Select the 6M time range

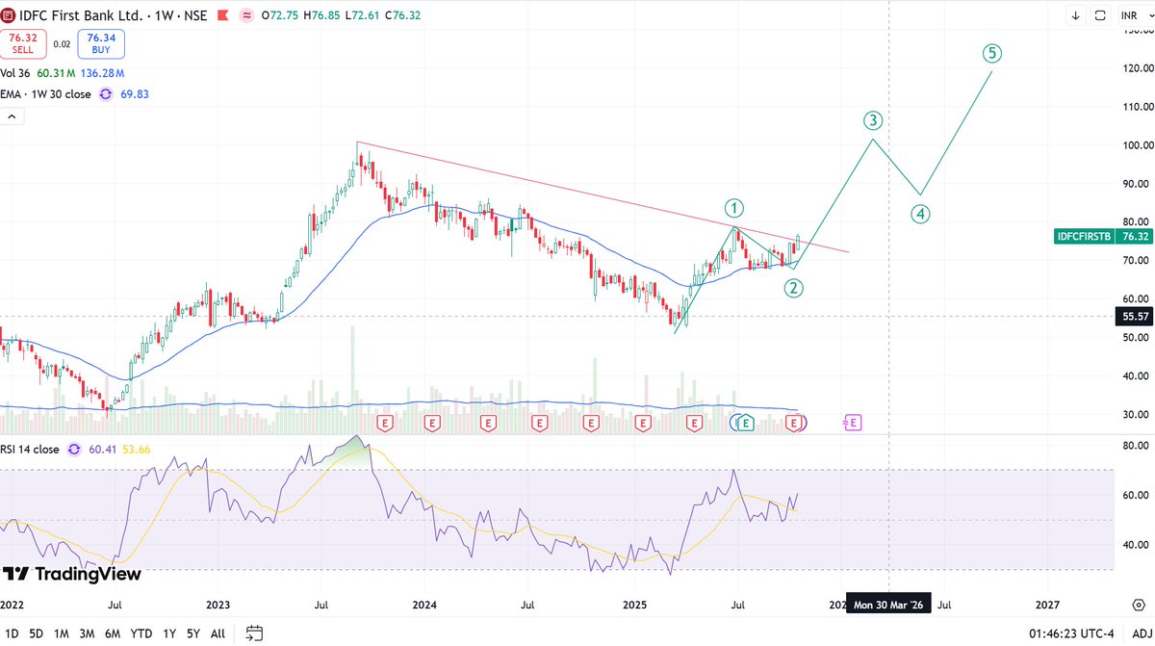(113, 633)
